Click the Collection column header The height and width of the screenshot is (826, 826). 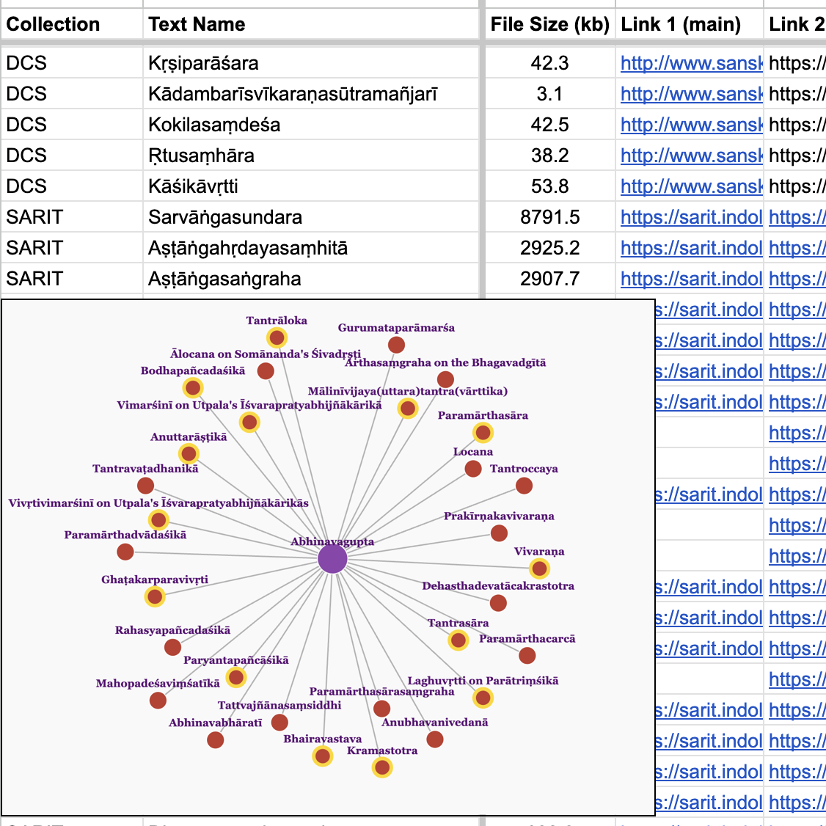point(53,24)
